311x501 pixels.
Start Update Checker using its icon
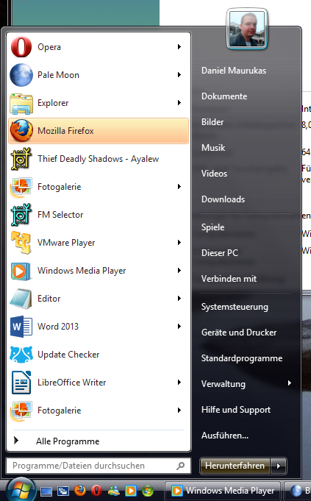21,355
